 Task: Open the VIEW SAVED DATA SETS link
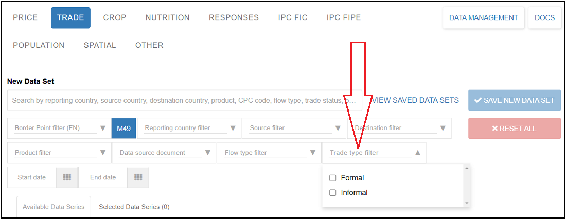click(x=415, y=100)
